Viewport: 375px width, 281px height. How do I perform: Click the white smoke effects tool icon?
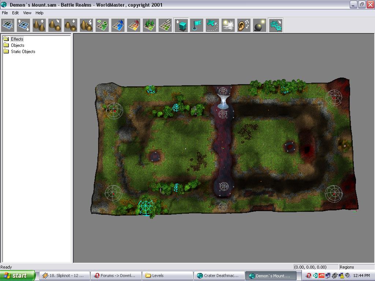point(228,26)
